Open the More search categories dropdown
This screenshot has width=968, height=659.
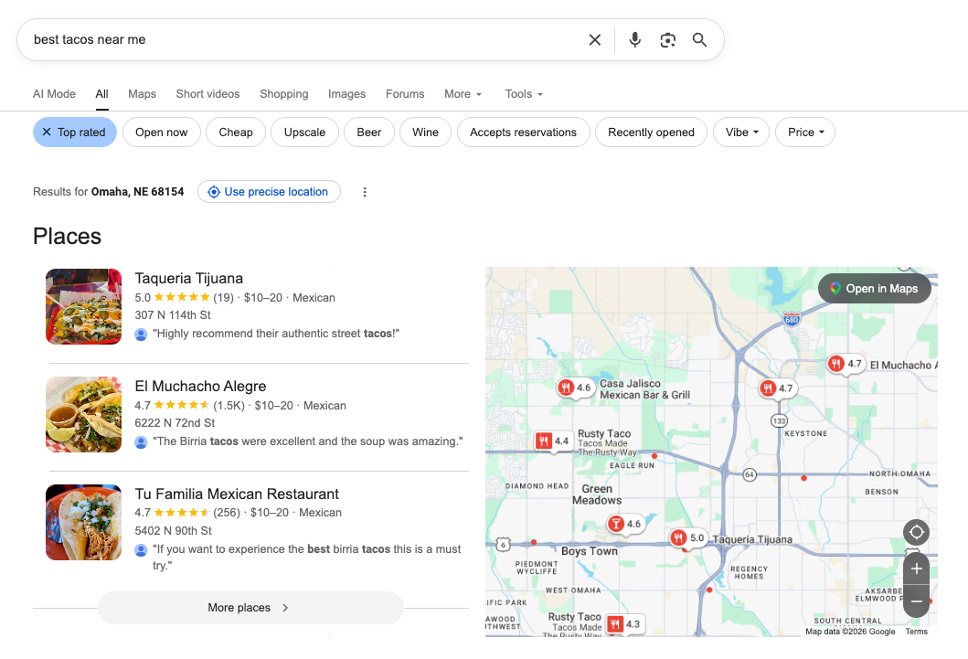click(x=463, y=94)
